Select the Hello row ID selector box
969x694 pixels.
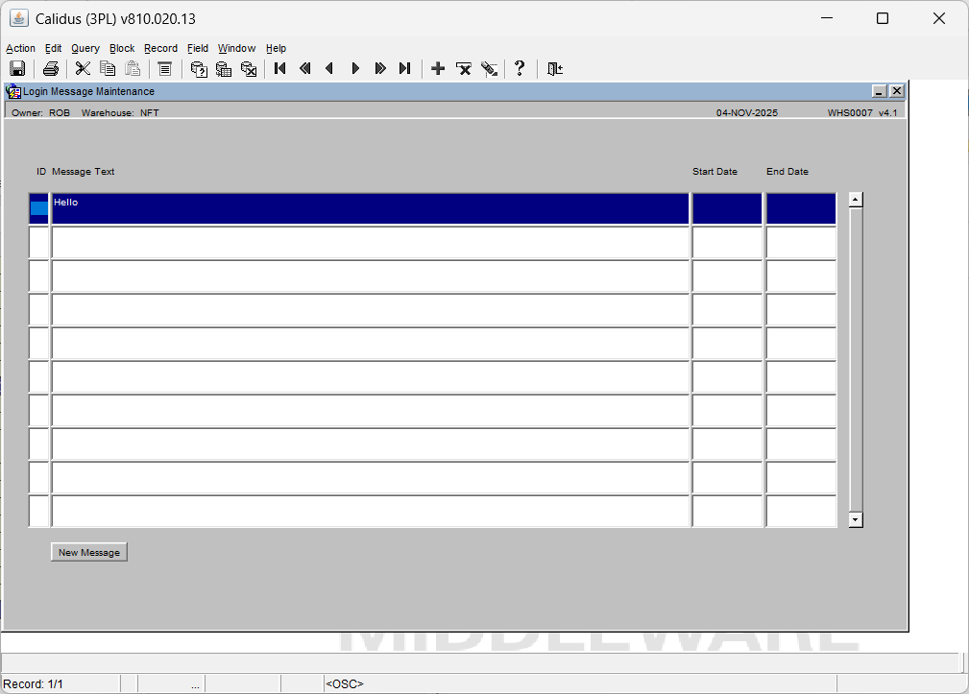(x=38, y=208)
